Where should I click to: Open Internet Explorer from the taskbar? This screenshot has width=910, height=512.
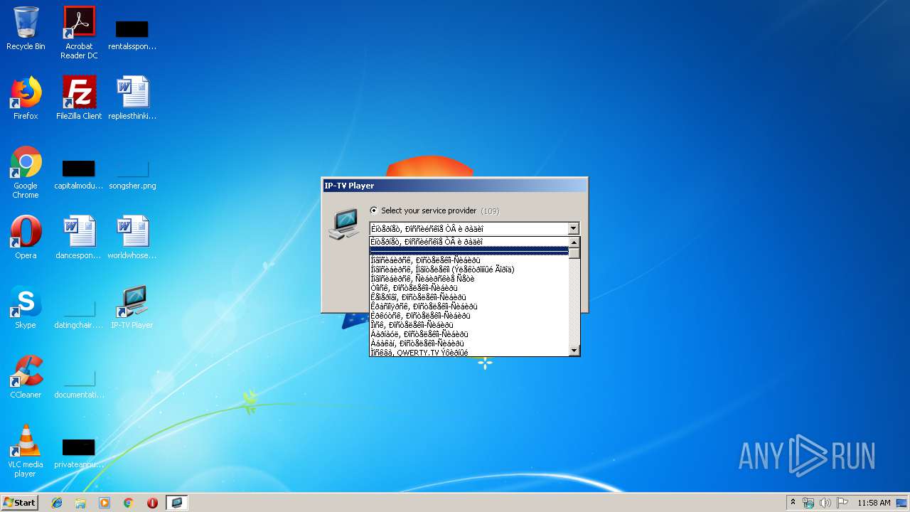(57, 503)
